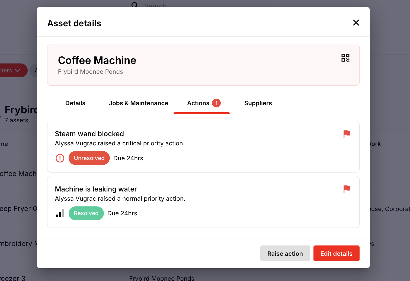This screenshot has width=410, height=281.
Task: Click the Unresolved status pill
Action: pos(89,158)
